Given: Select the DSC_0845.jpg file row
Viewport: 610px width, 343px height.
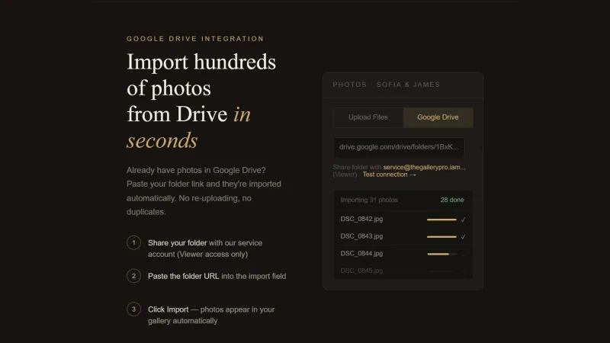Looking at the screenshot, I should pos(403,271).
